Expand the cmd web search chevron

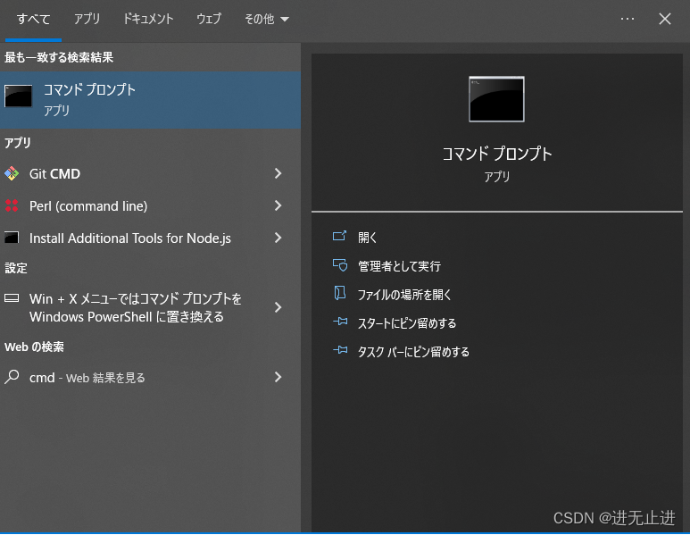coord(278,377)
